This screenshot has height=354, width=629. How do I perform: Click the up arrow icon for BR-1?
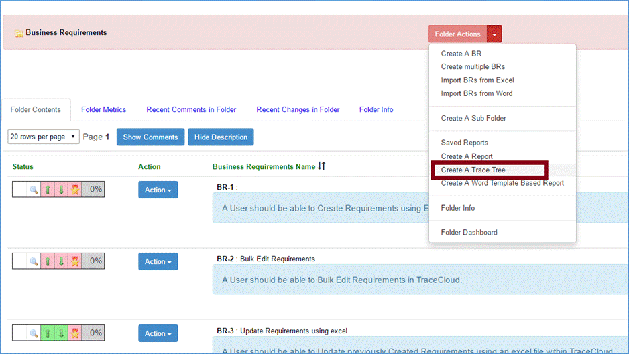point(48,190)
